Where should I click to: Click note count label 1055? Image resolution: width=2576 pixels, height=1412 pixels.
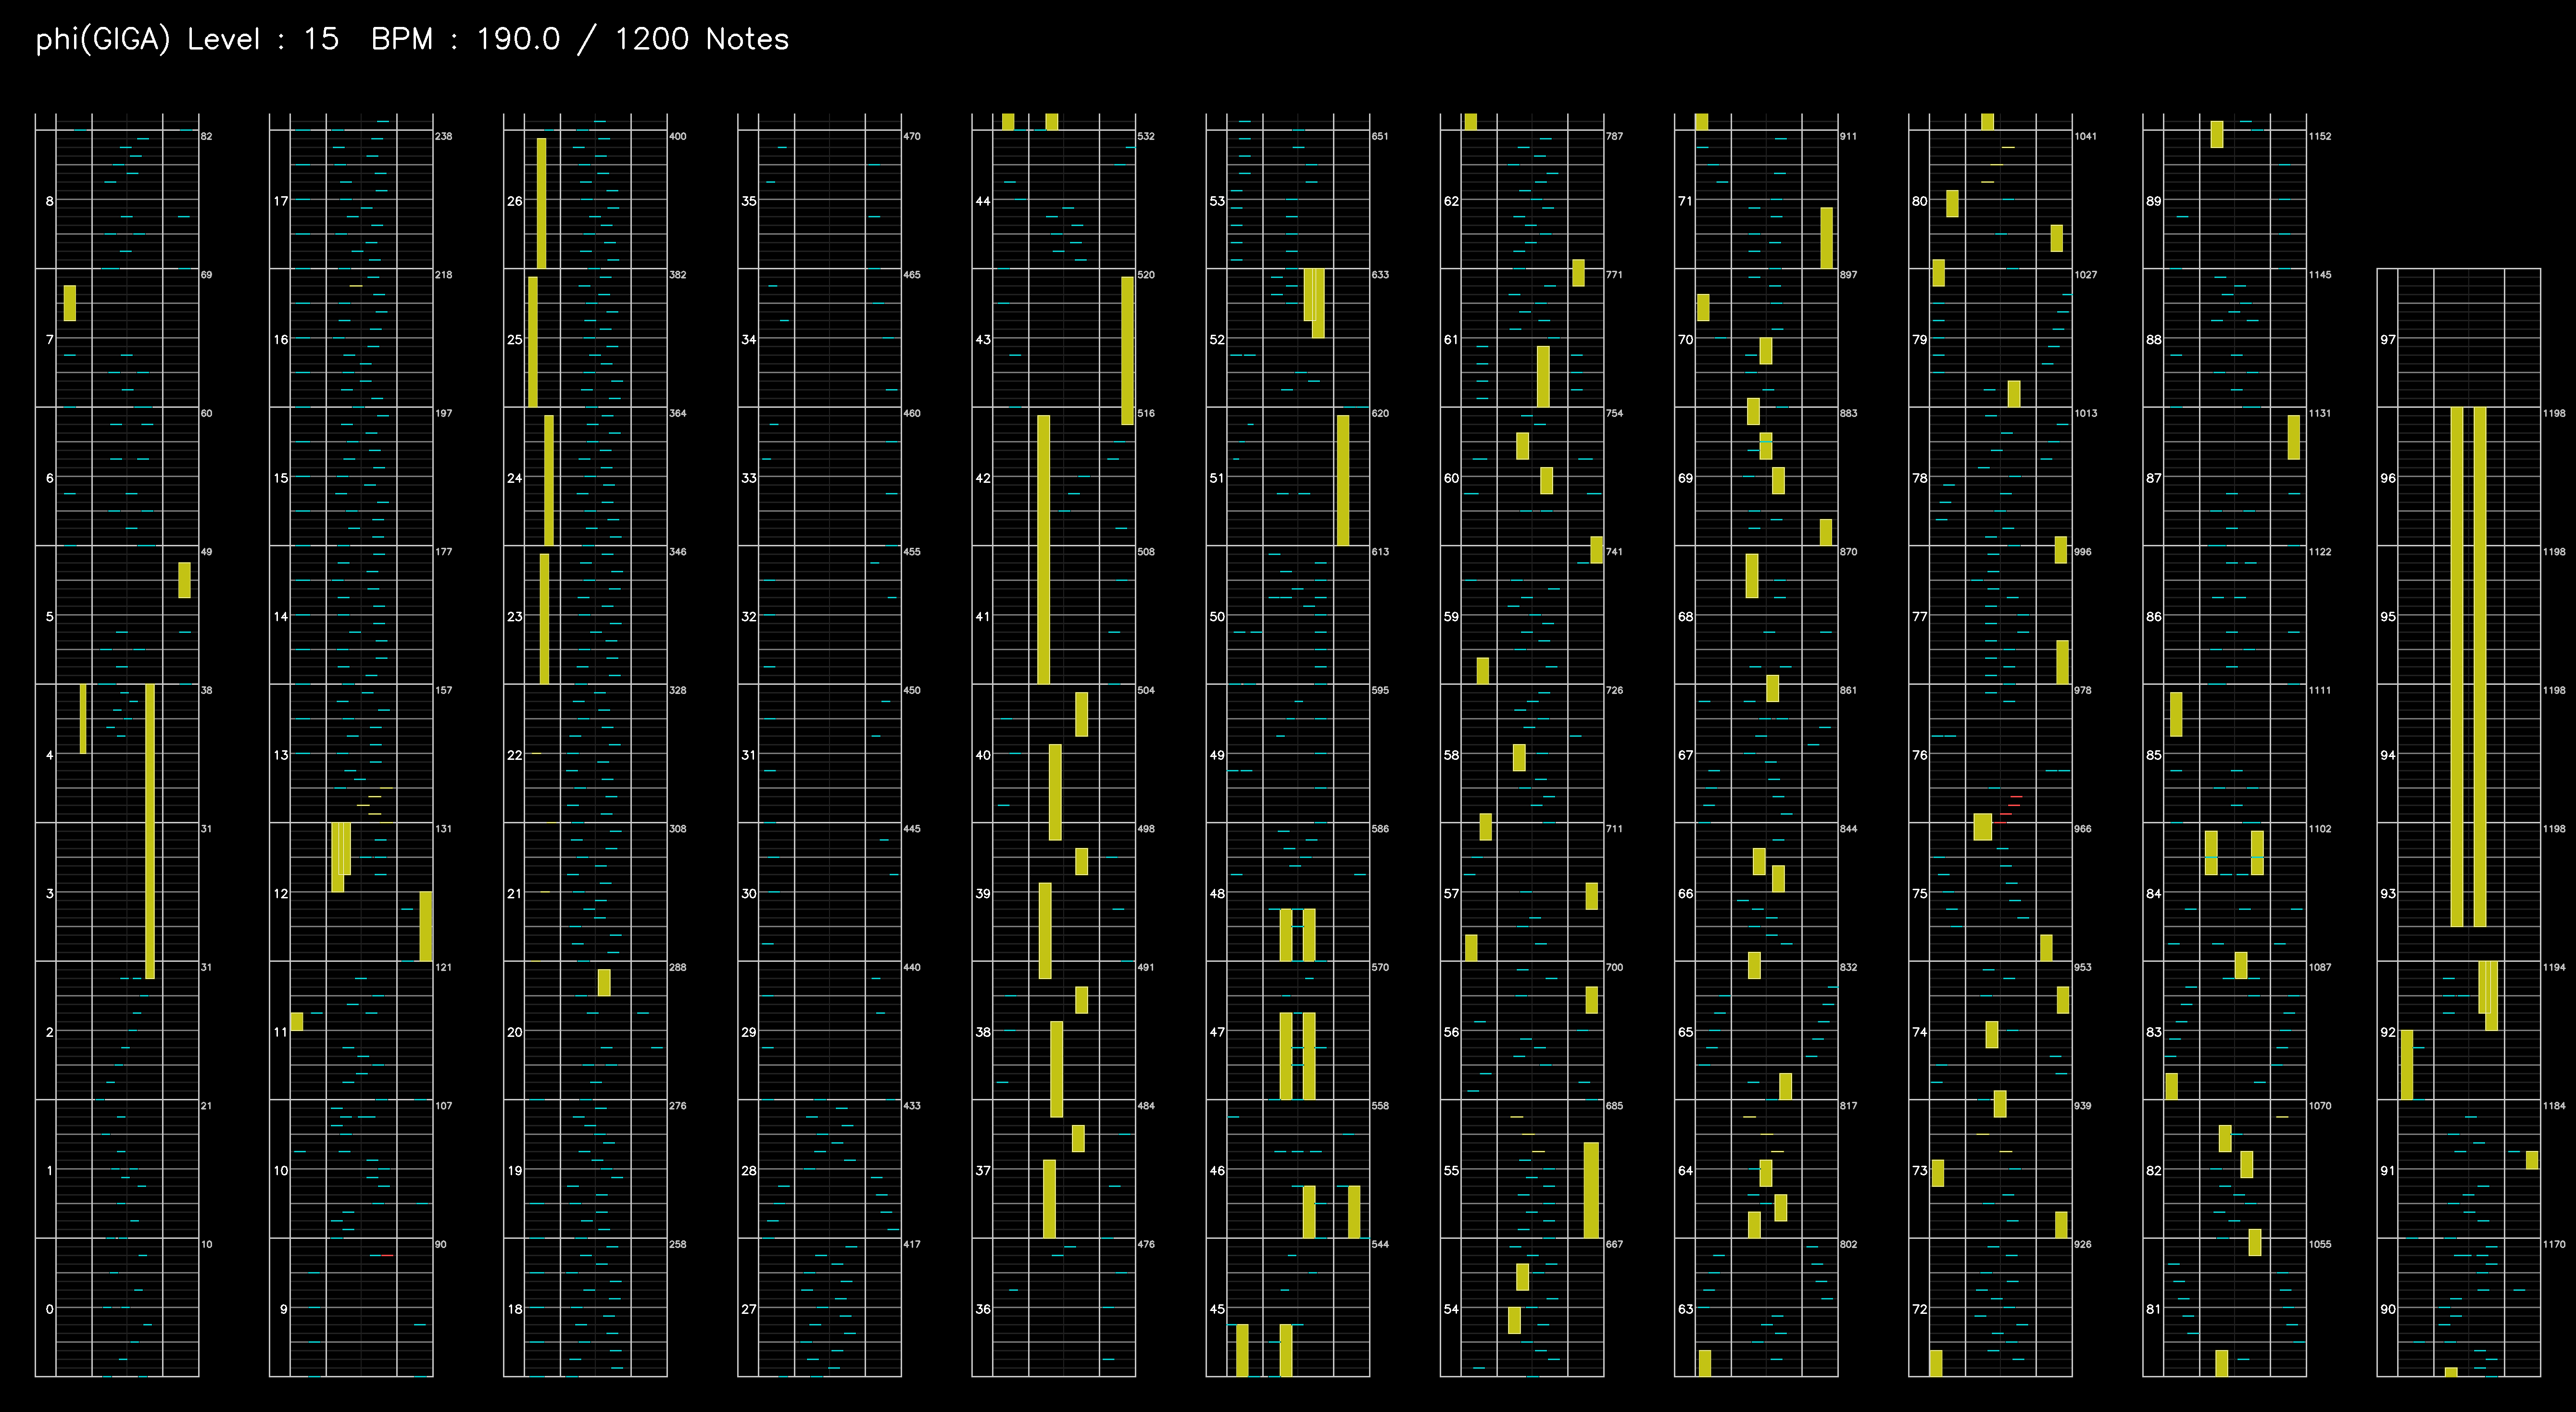2319,1244
